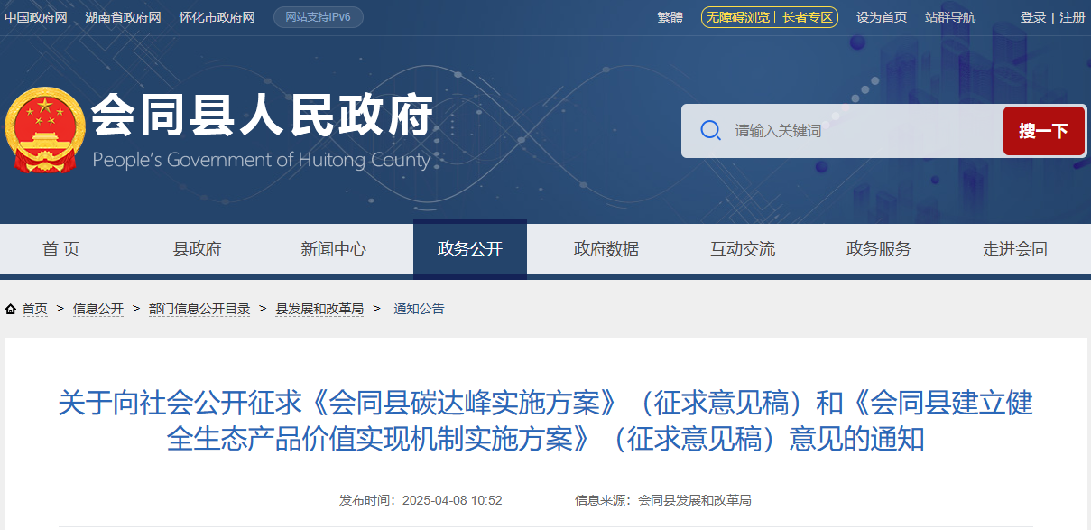This screenshot has width=1091, height=530.
Task: Enable 无障碍浏览 accessibility mode
Action: click(737, 17)
